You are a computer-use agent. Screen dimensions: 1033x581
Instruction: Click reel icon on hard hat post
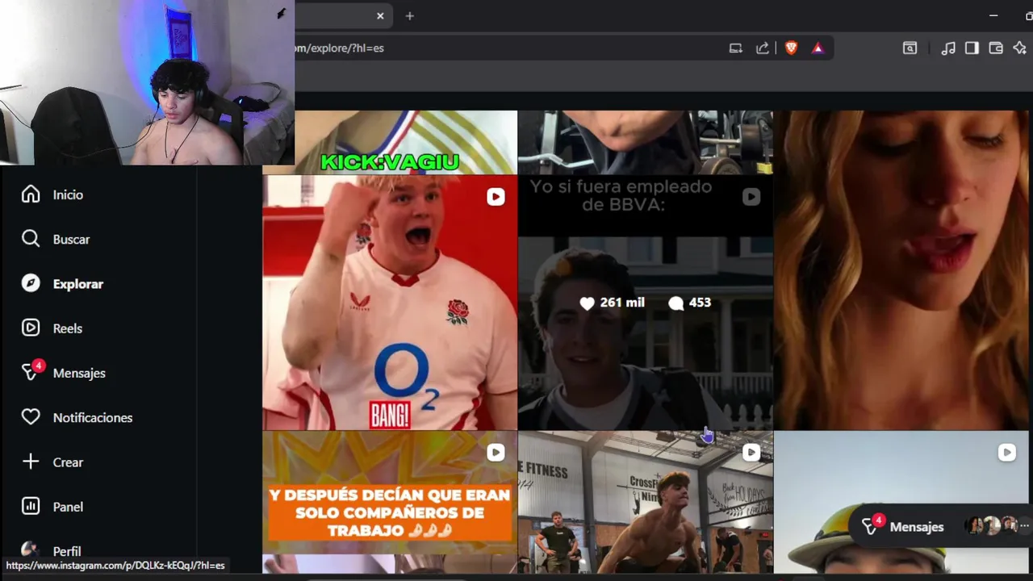tap(1006, 453)
